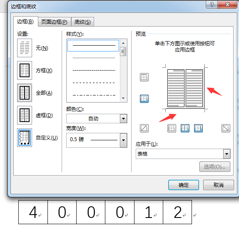Toggle the diagonal-down border button
The image size is (239, 225).
click(x=226, y=128)
